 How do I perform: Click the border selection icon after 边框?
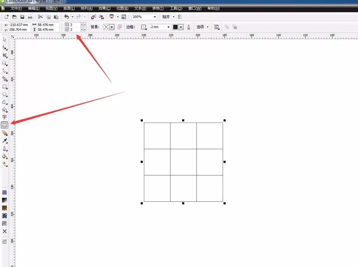pyautogui.click(x=144, y=27)
